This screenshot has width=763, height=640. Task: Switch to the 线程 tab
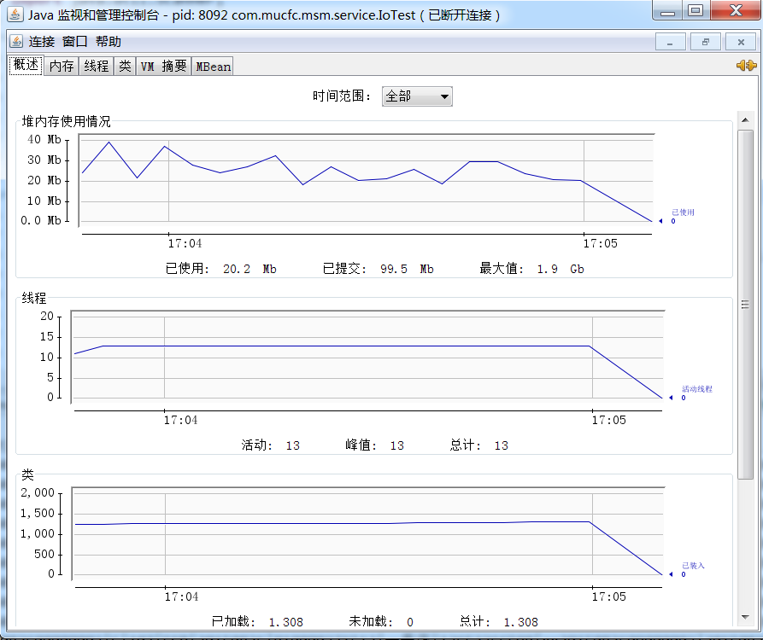point(97,66)
